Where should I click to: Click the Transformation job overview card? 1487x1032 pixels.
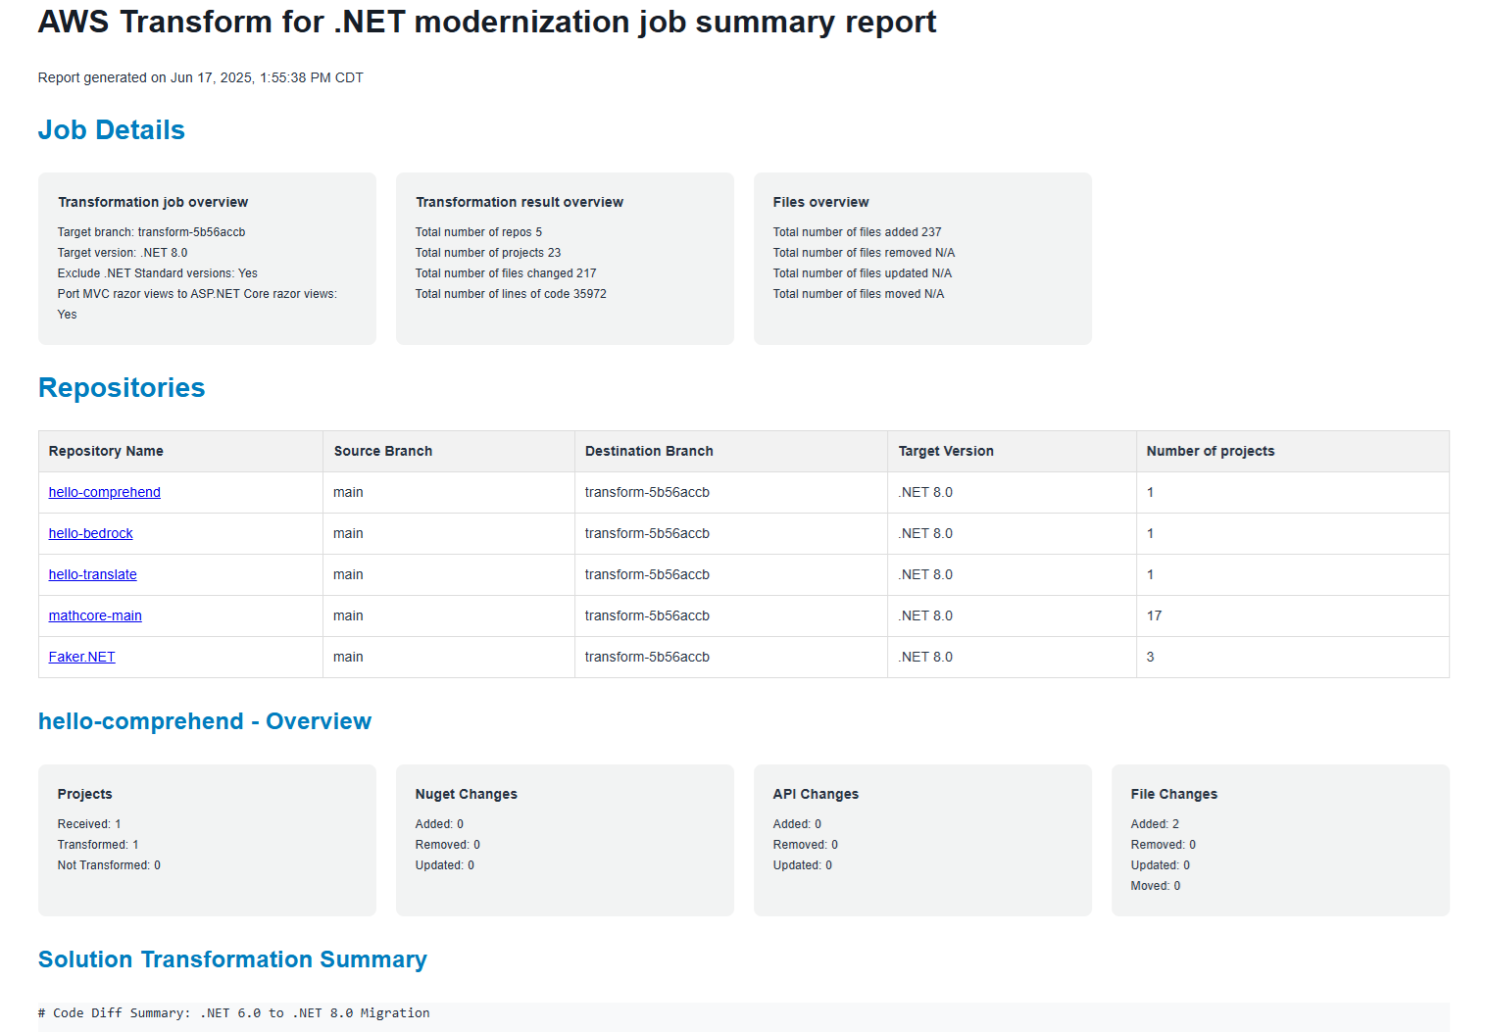(x=206, y=258)
